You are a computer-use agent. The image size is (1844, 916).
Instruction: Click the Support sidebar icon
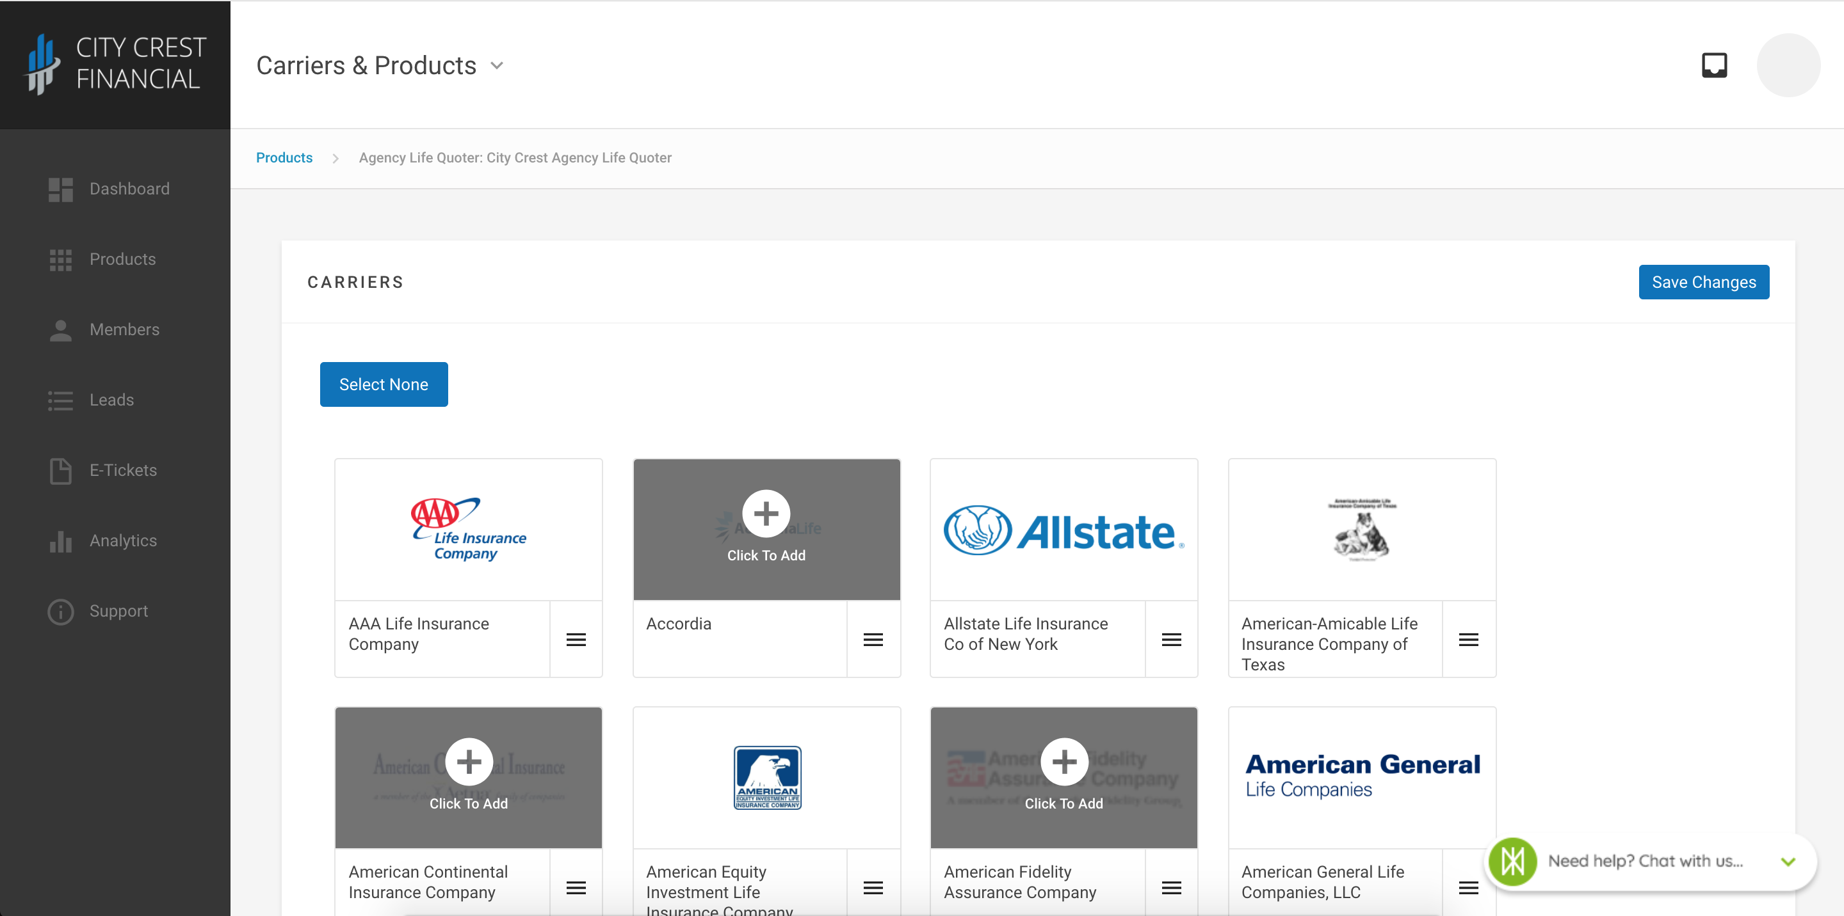pyautogui.click(x=59, y=611)
